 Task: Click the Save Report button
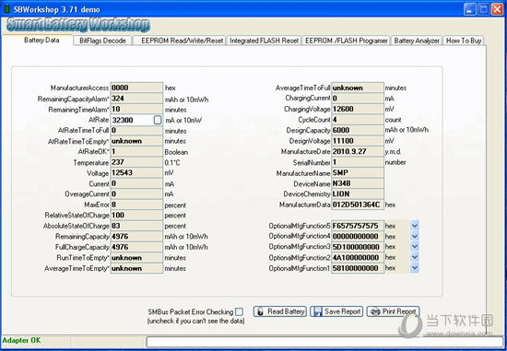[x=336, y=311]
